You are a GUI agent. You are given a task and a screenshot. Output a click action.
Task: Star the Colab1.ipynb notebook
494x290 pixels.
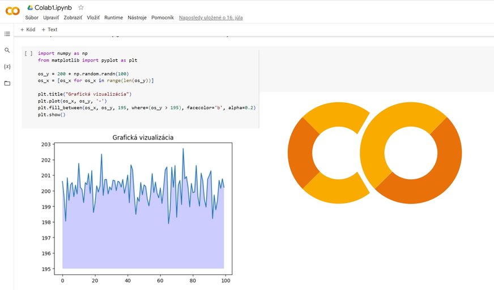coord(81,7)
